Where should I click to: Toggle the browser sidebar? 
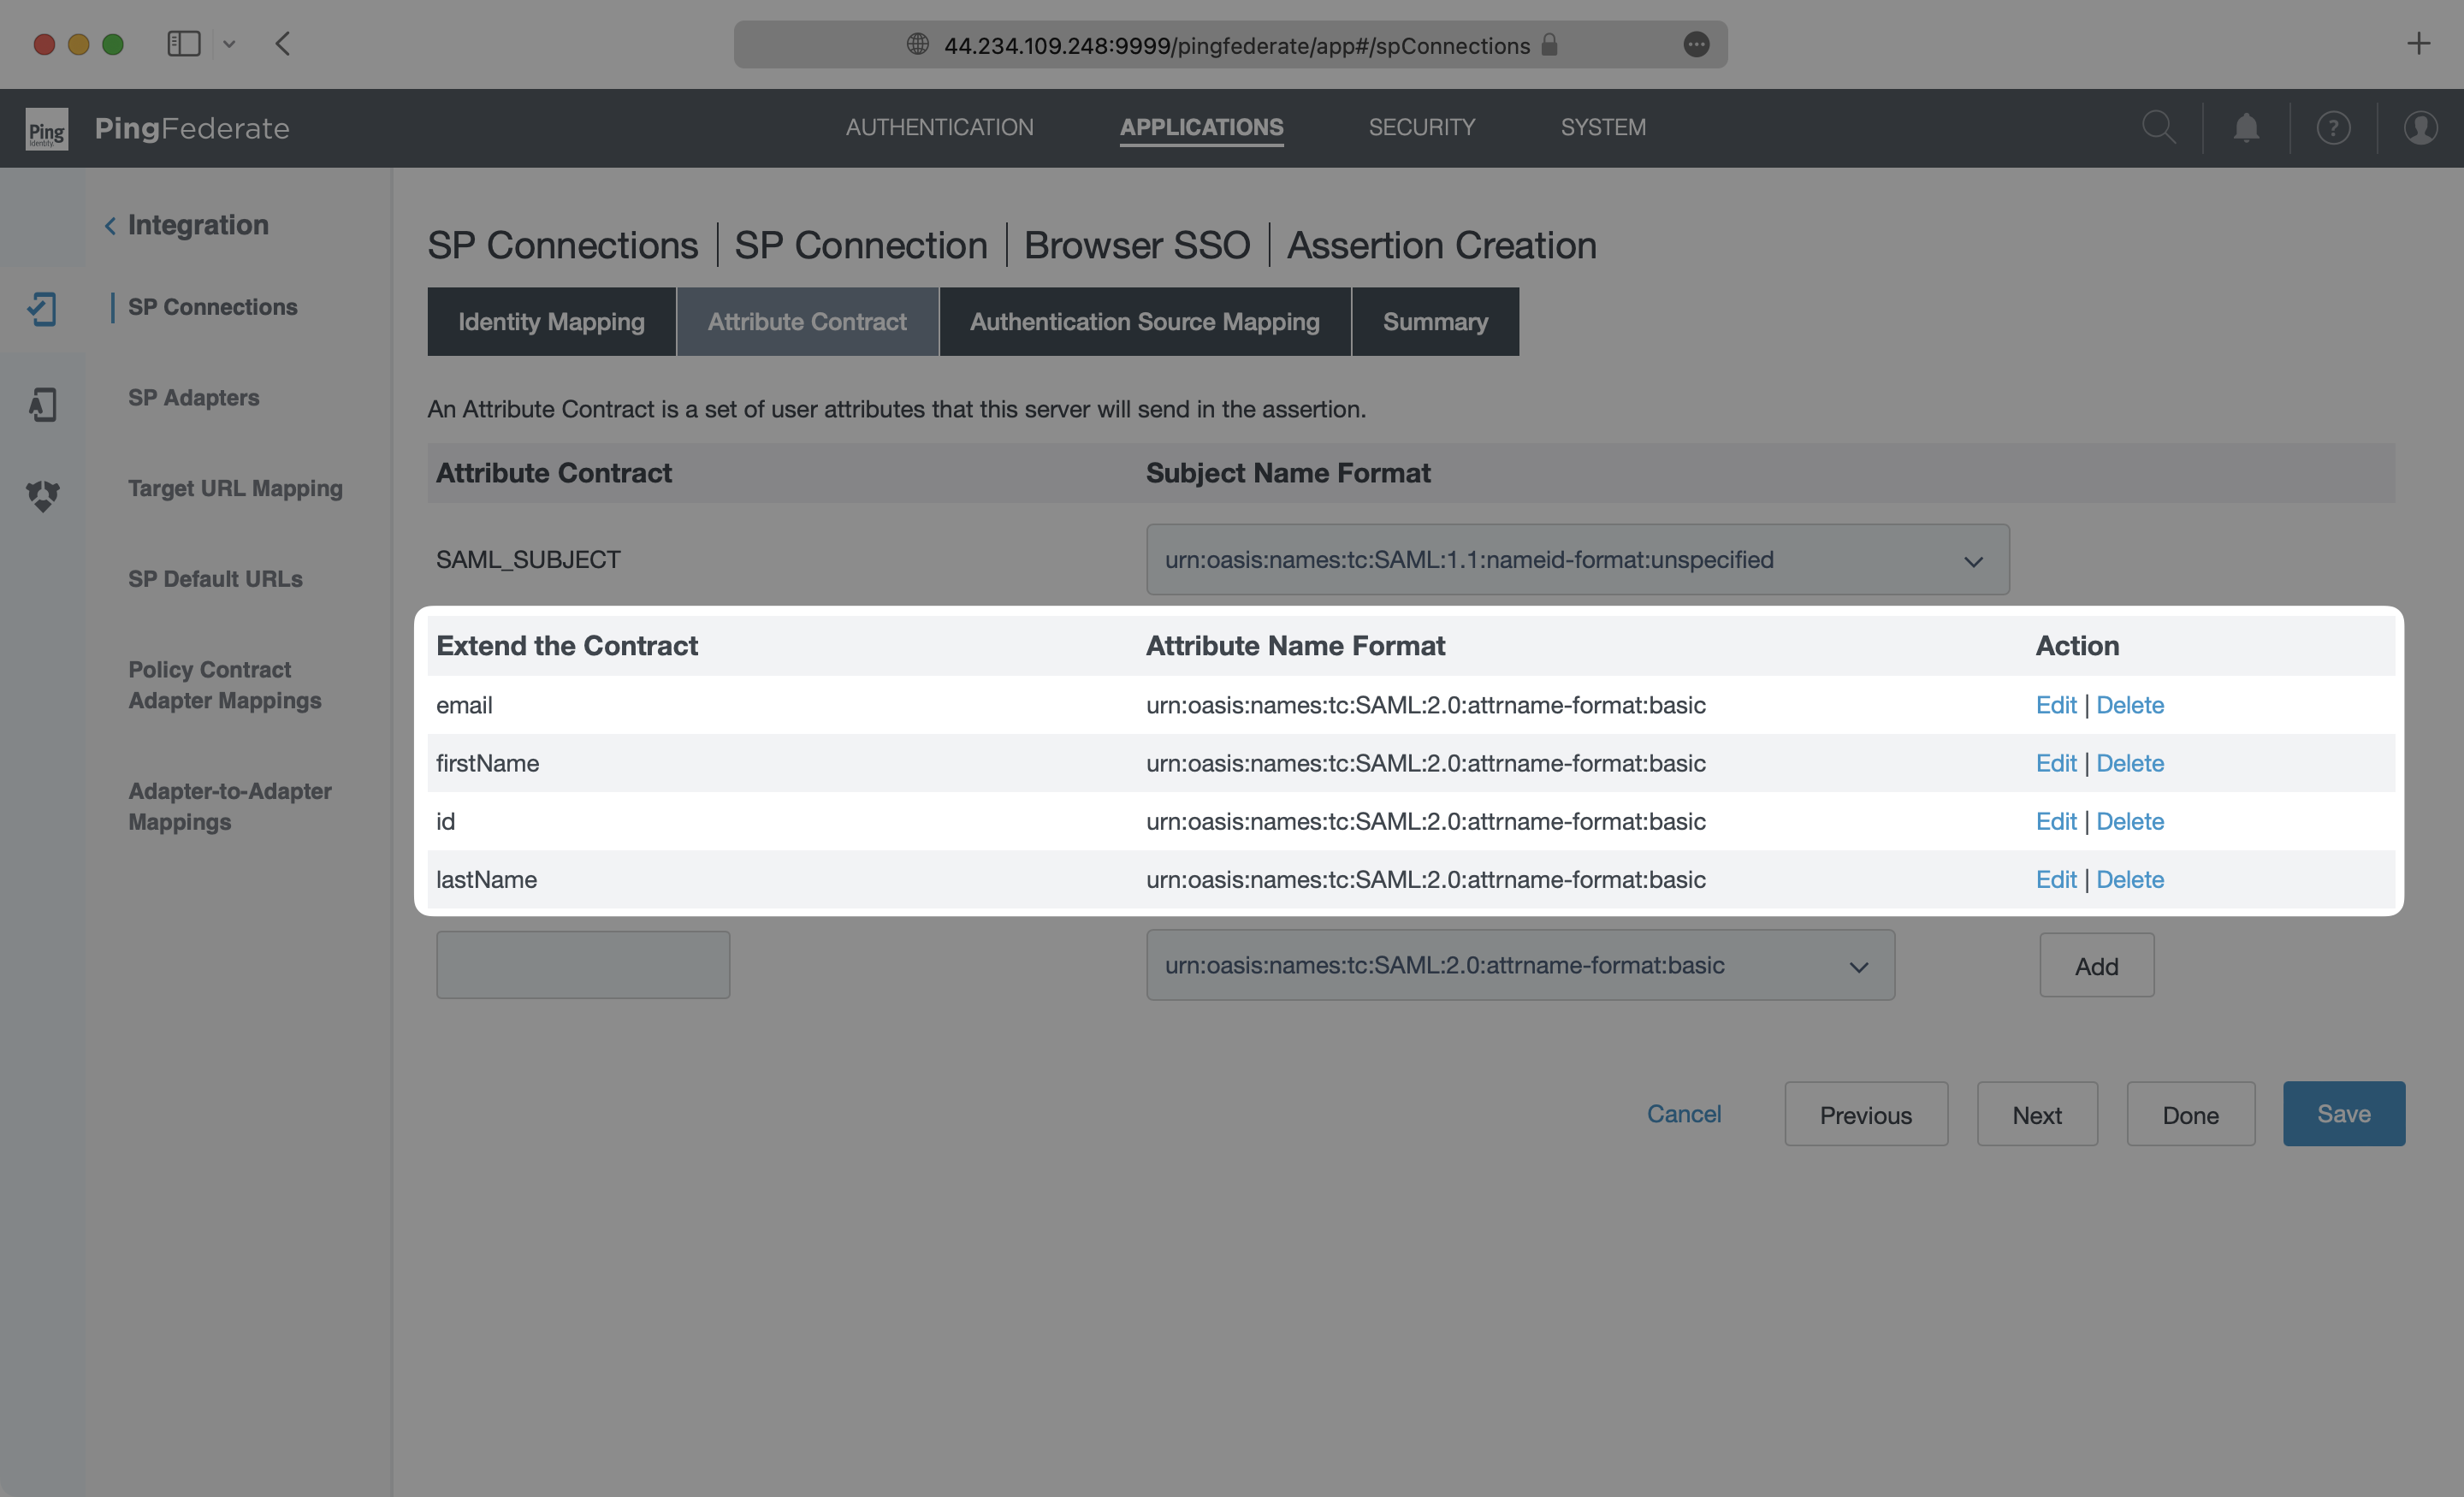coord(184,43)
